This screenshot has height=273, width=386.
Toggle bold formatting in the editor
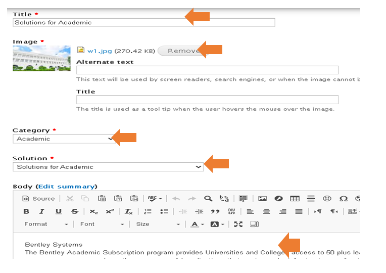point(26,212)
